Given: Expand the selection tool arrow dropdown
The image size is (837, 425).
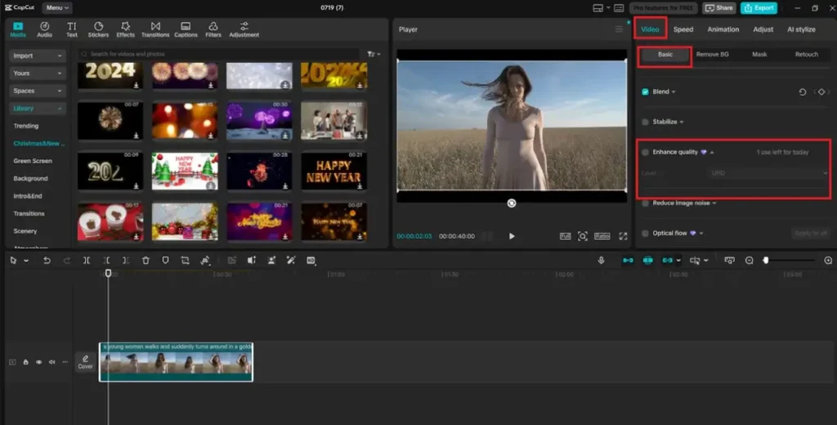Looking at the screenshot, I should click(x=26, y=261).
